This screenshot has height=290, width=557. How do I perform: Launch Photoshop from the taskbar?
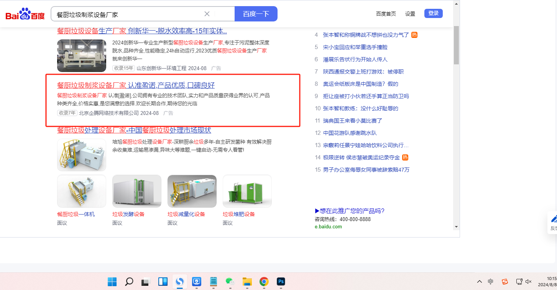pos(281,282)
